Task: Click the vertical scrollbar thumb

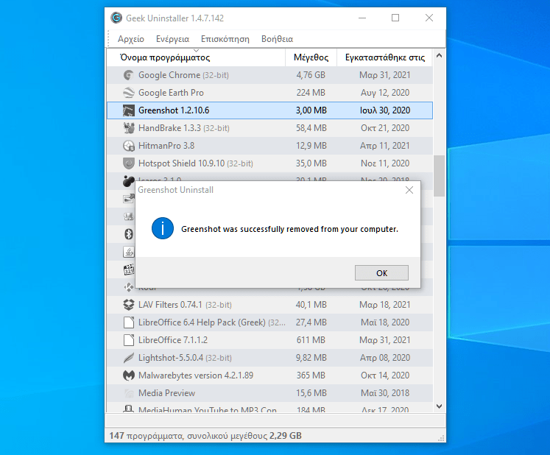Action: click(439, 175)
